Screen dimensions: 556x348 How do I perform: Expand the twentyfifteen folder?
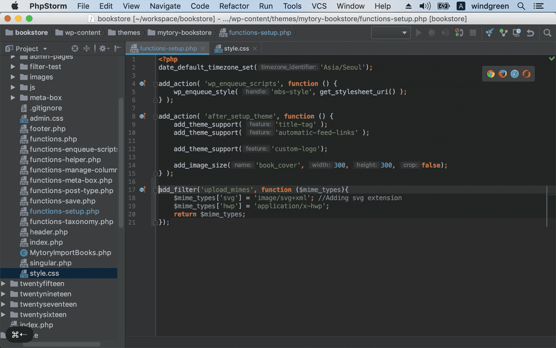coord(4,284)
